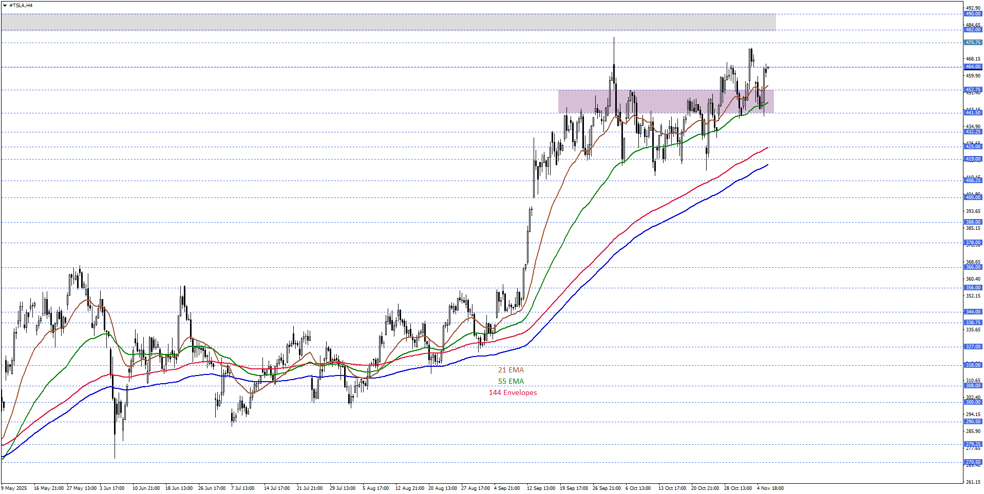
Task: Click the gray resistance zone rectangle
Action: coord(388,22)
